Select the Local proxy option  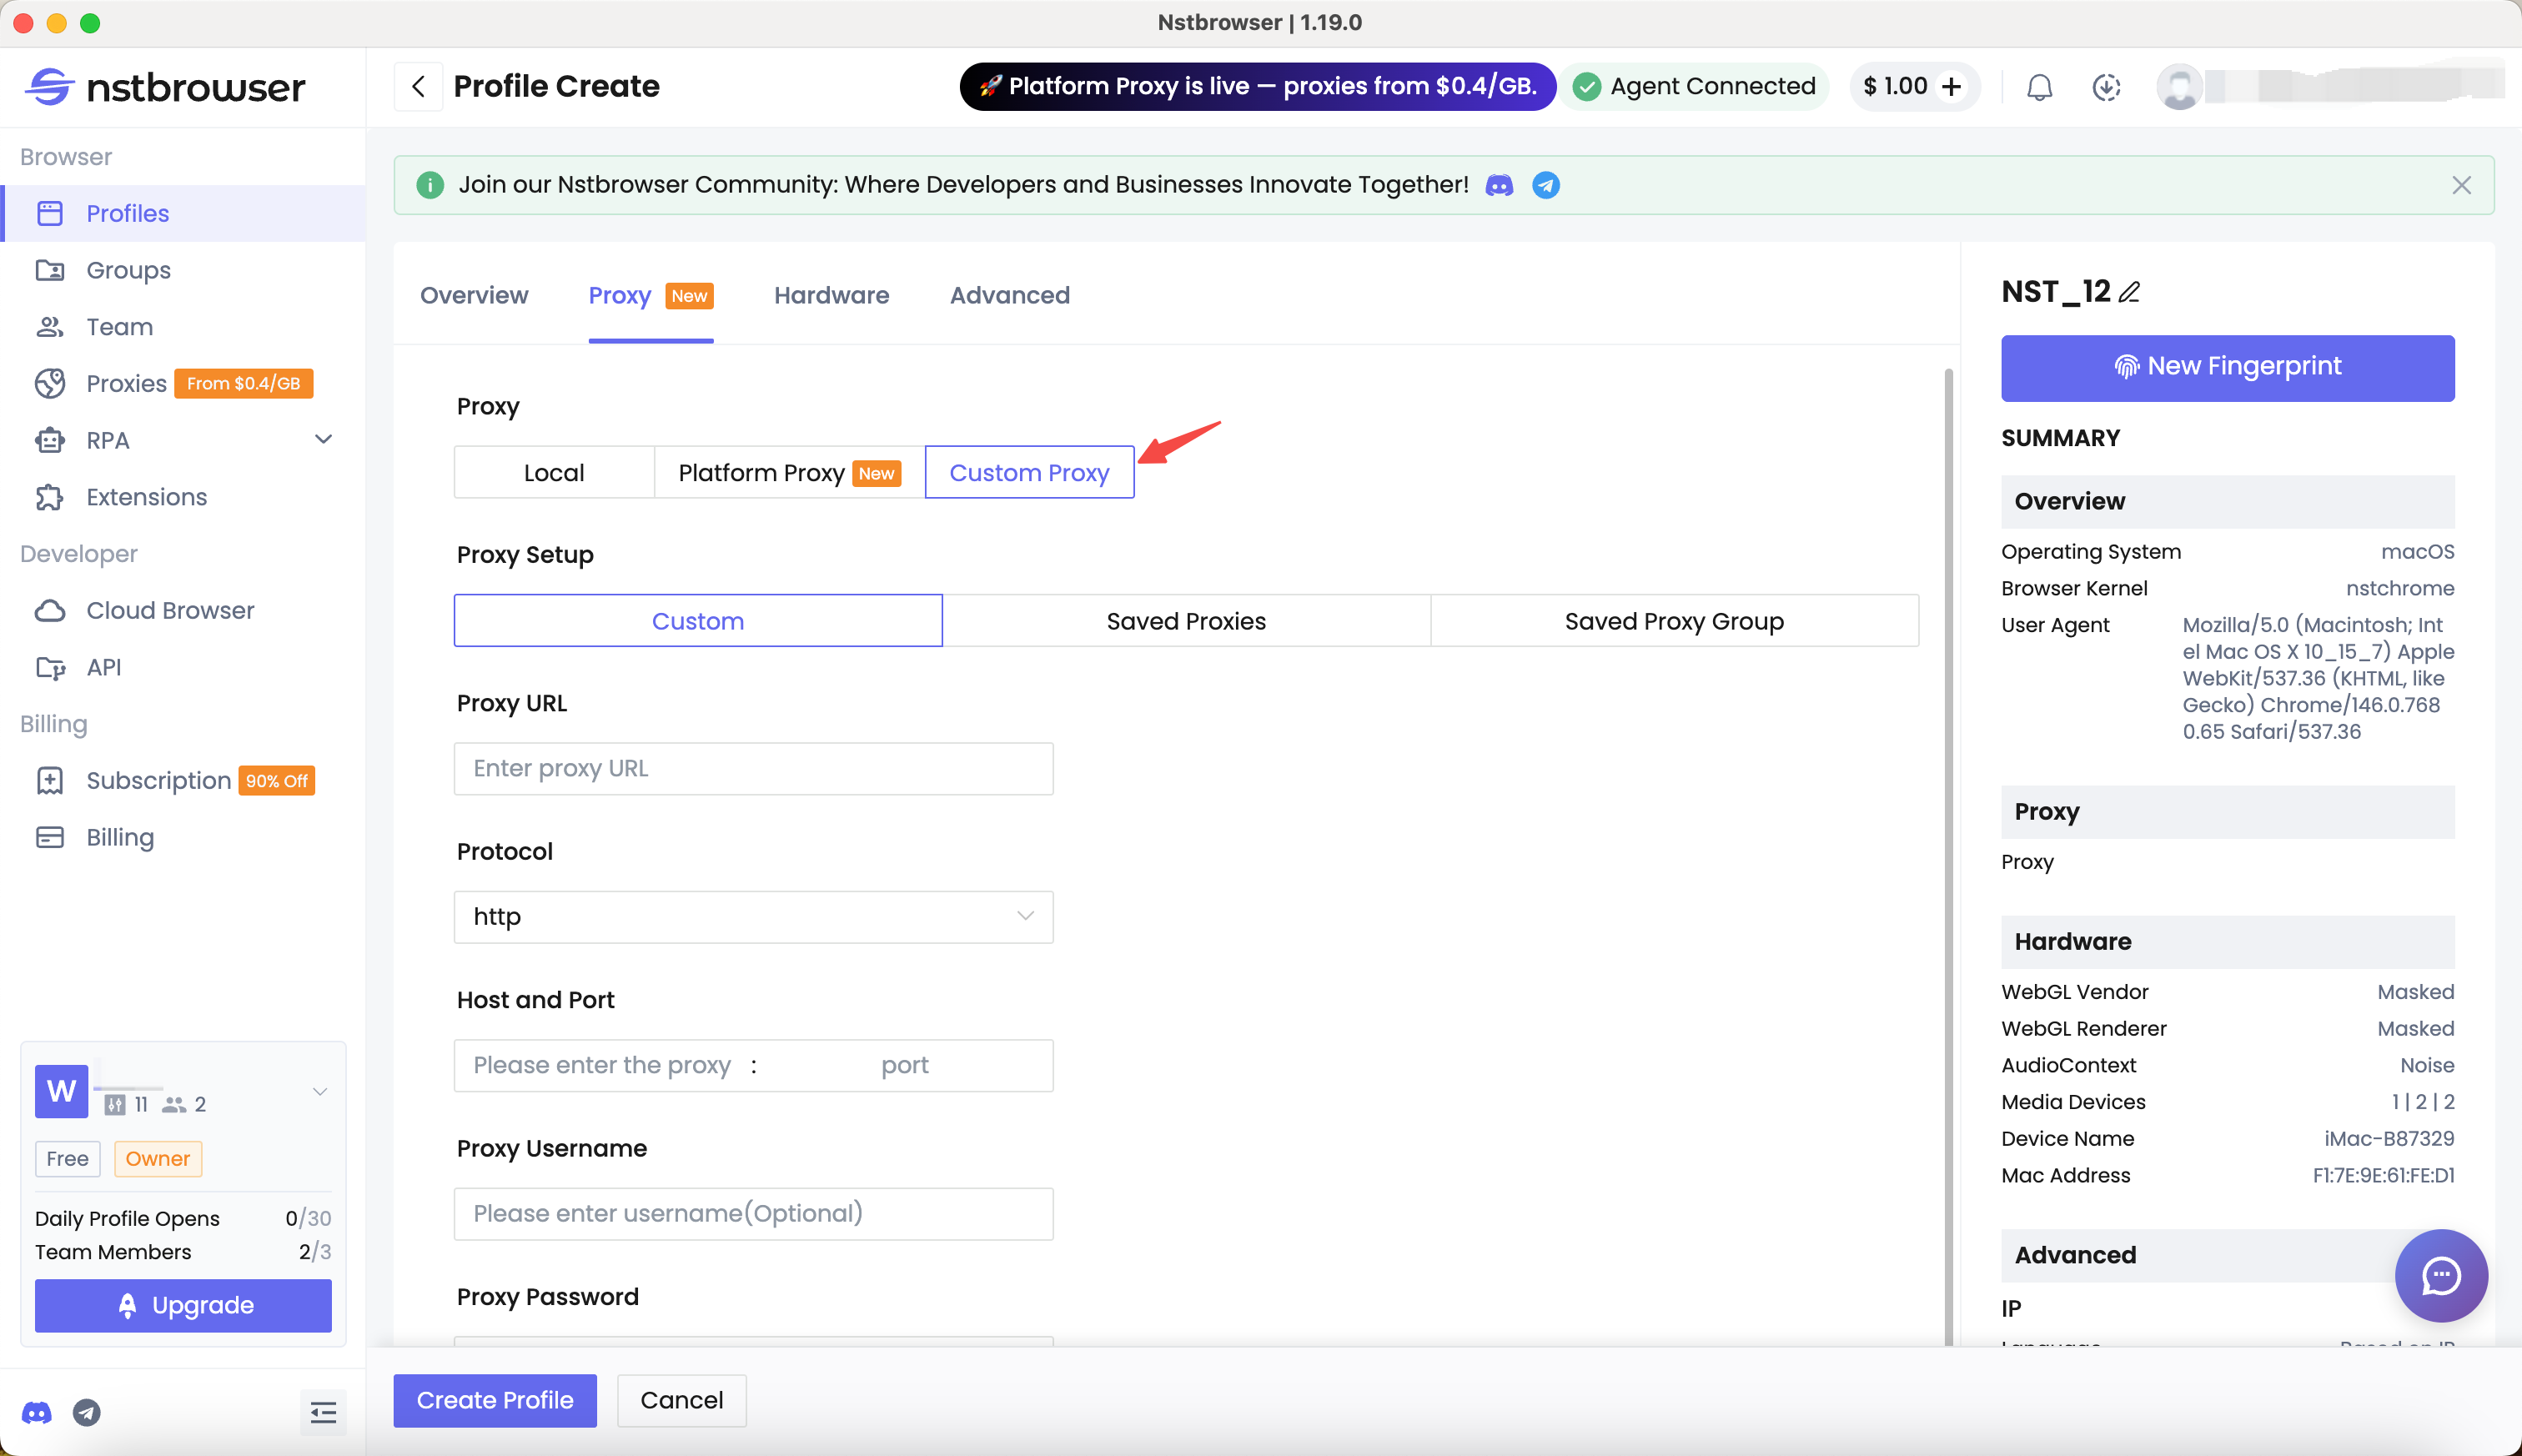(x=554, y=472)
